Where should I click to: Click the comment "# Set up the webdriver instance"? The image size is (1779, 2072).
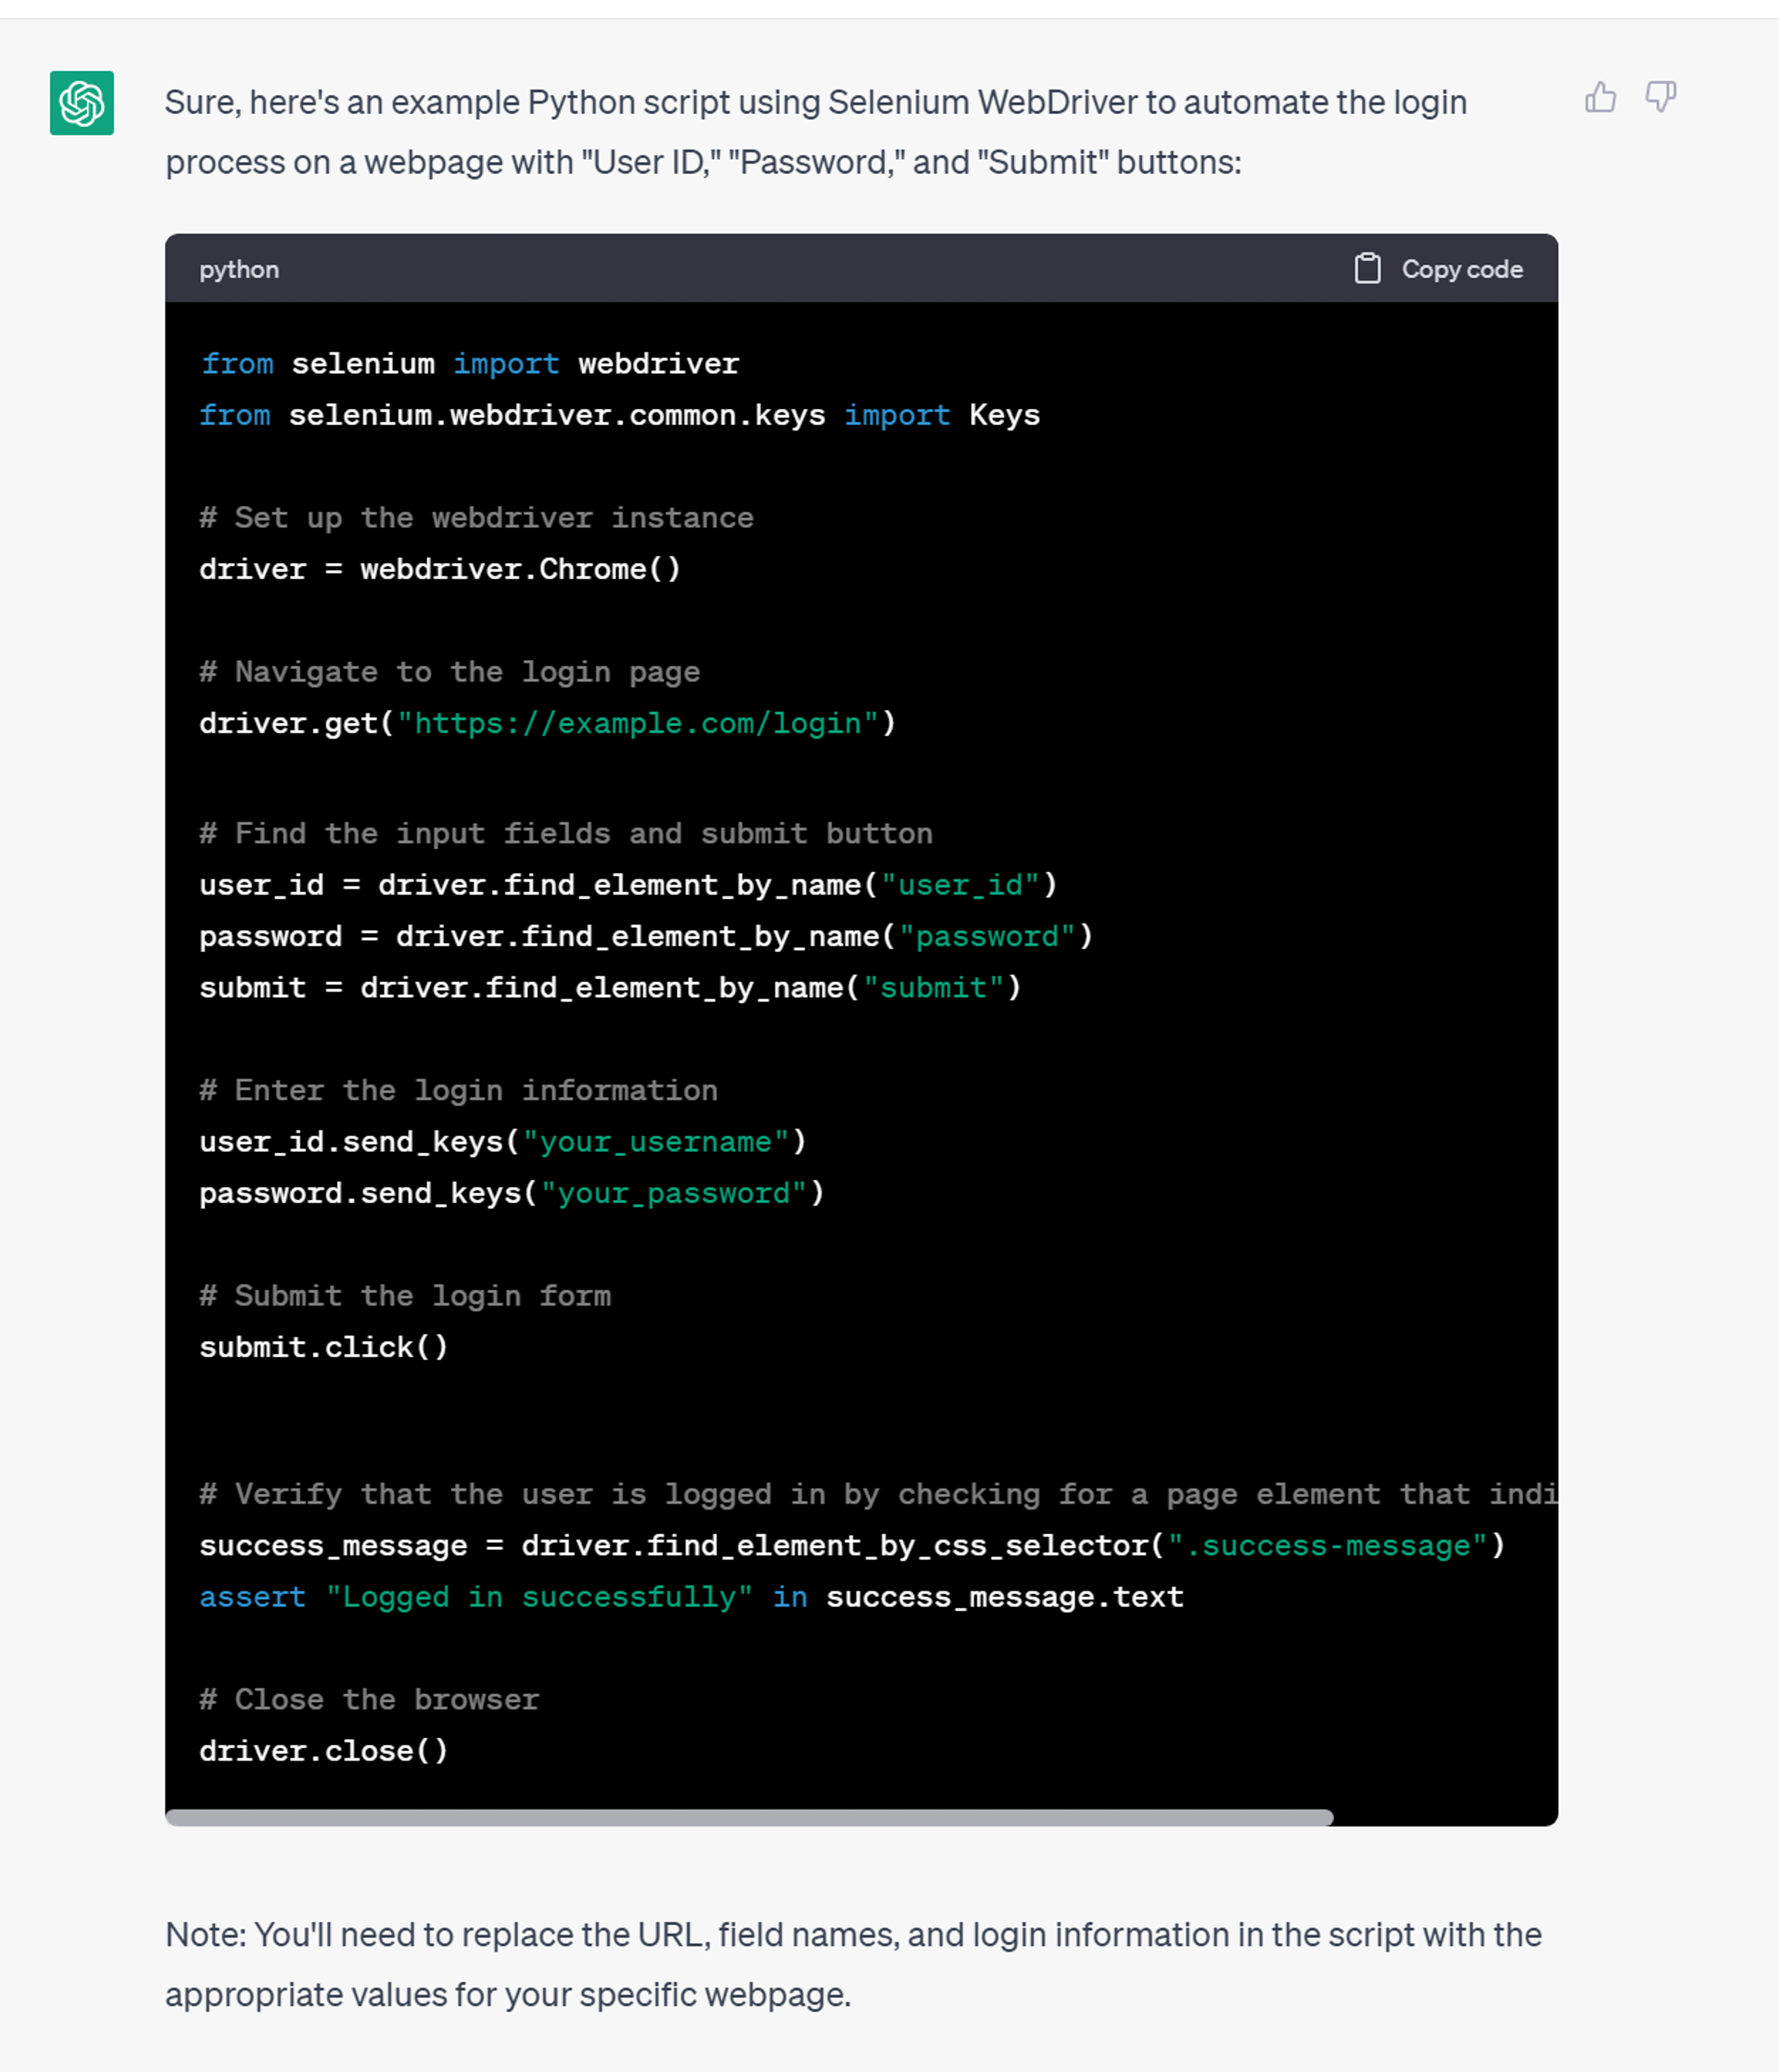click(x=476, y=518)
